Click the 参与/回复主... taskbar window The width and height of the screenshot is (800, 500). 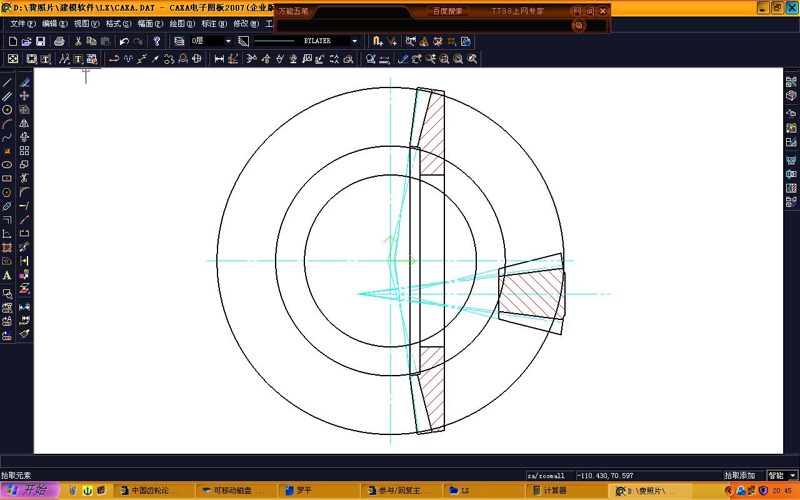click(x=401, y=491)
